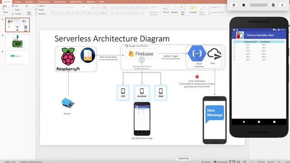Tap Android emulator back button

coord(244,122)
